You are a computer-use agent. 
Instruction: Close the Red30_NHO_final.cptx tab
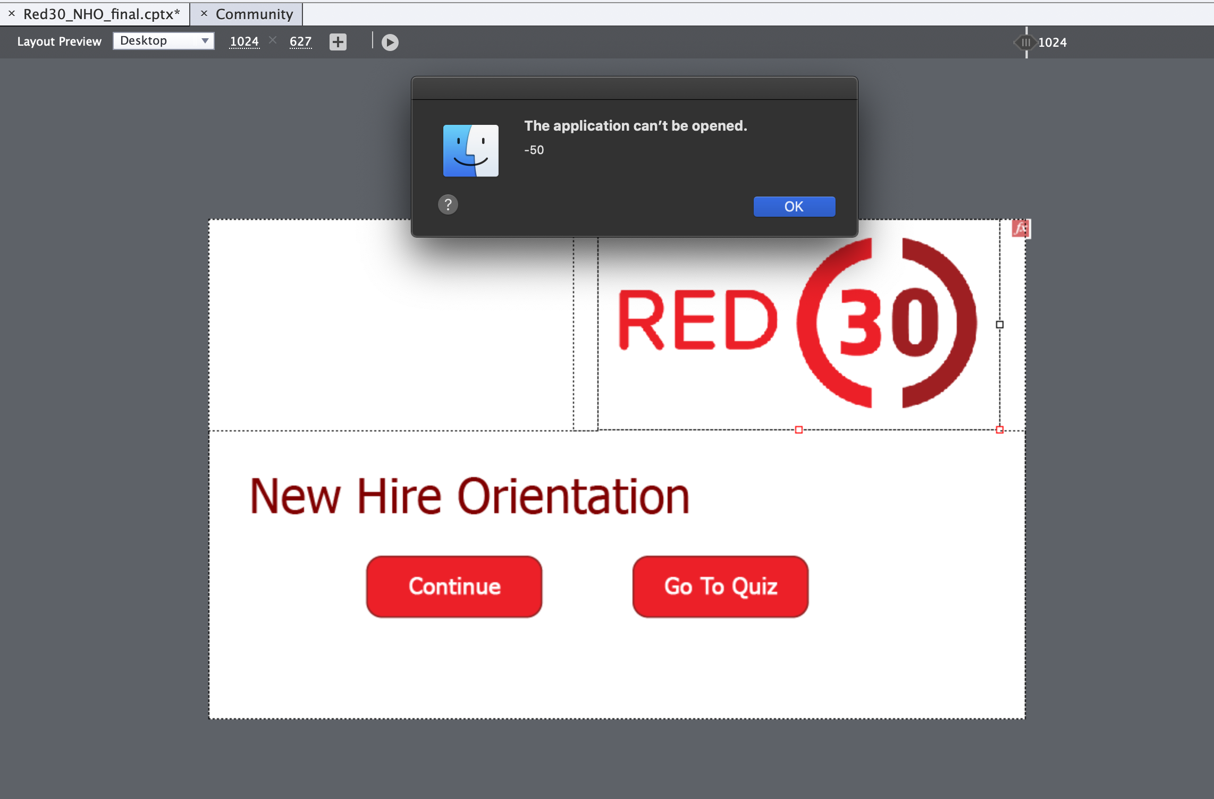[12, 14]
